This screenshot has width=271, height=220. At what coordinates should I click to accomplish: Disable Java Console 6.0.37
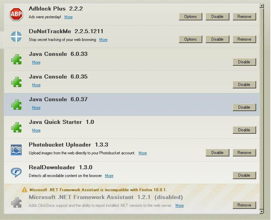[244, 107]
